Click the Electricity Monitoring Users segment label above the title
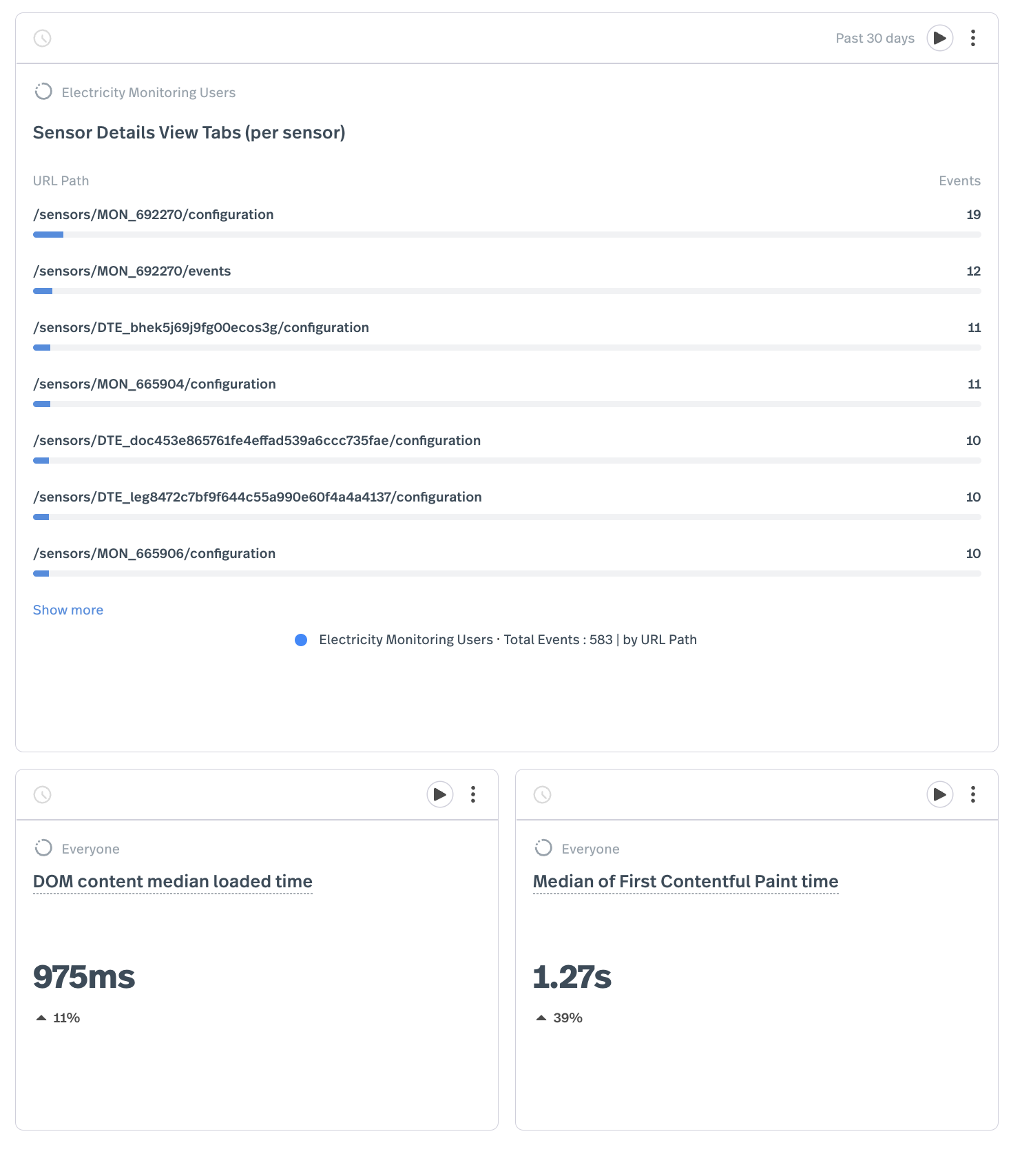Viewport: 1011px width, 1156px height. pos(149,92)
